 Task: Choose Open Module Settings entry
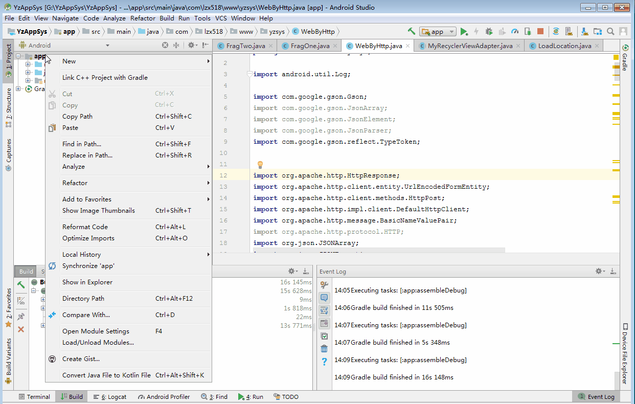pos(128,331)
